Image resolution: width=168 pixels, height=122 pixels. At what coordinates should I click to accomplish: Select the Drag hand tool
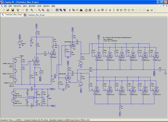point(129,10)
